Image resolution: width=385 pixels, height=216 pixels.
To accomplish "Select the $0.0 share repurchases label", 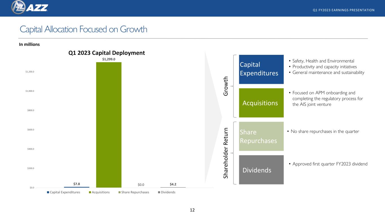I will tap(141, 185).
